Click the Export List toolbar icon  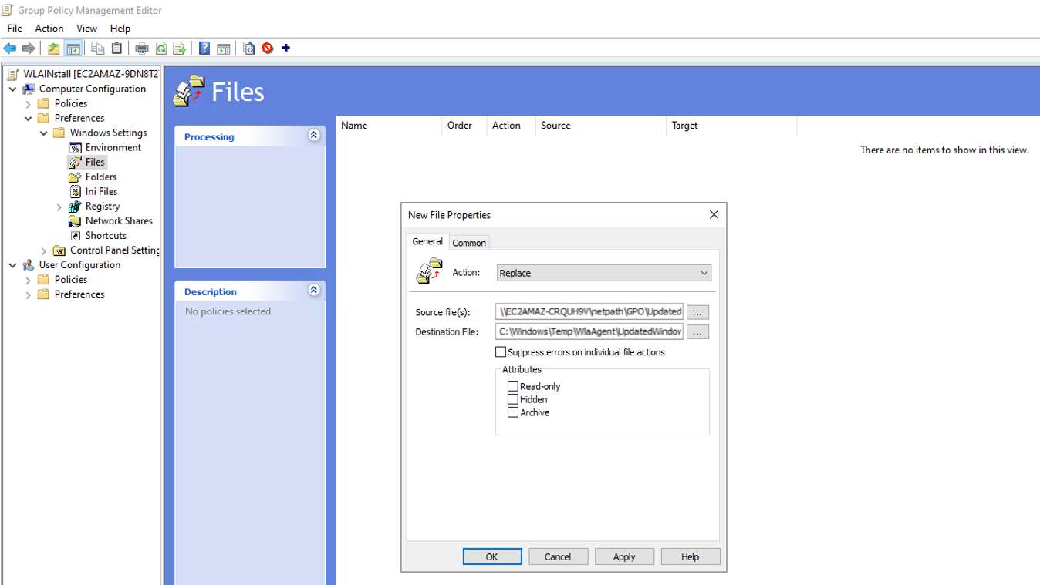[x=180, y=49]
